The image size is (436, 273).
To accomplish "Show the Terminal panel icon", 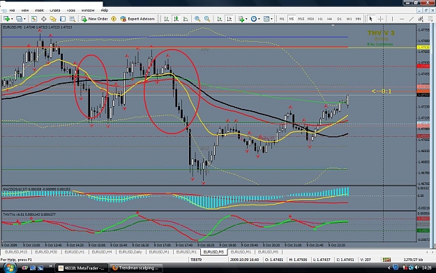I will coord(63,19).
